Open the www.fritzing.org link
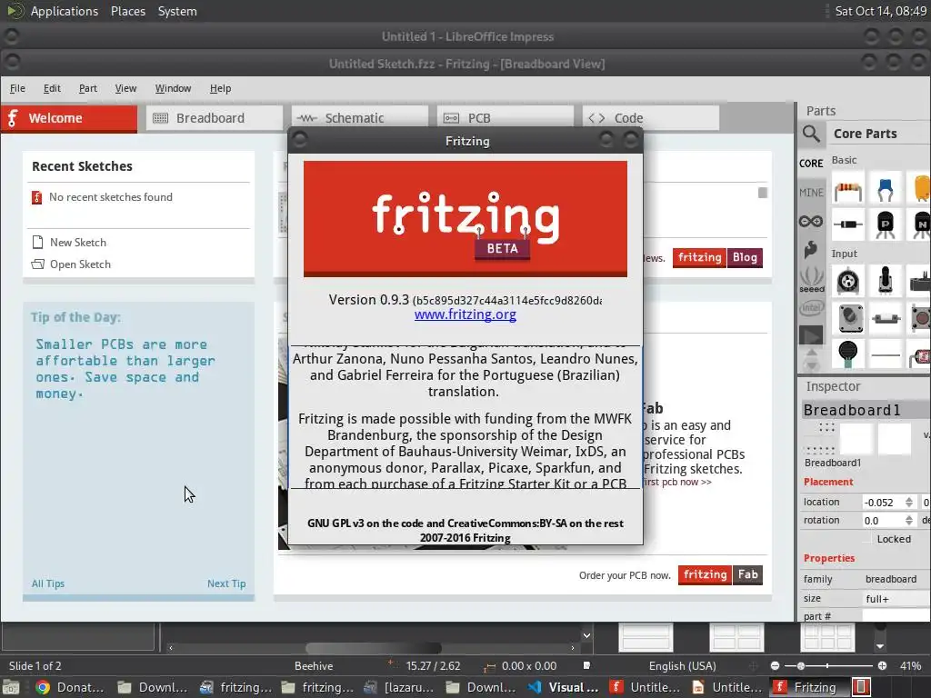 465,314
